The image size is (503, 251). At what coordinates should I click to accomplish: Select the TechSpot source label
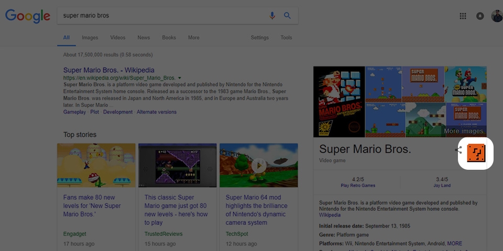click(237, 234)
